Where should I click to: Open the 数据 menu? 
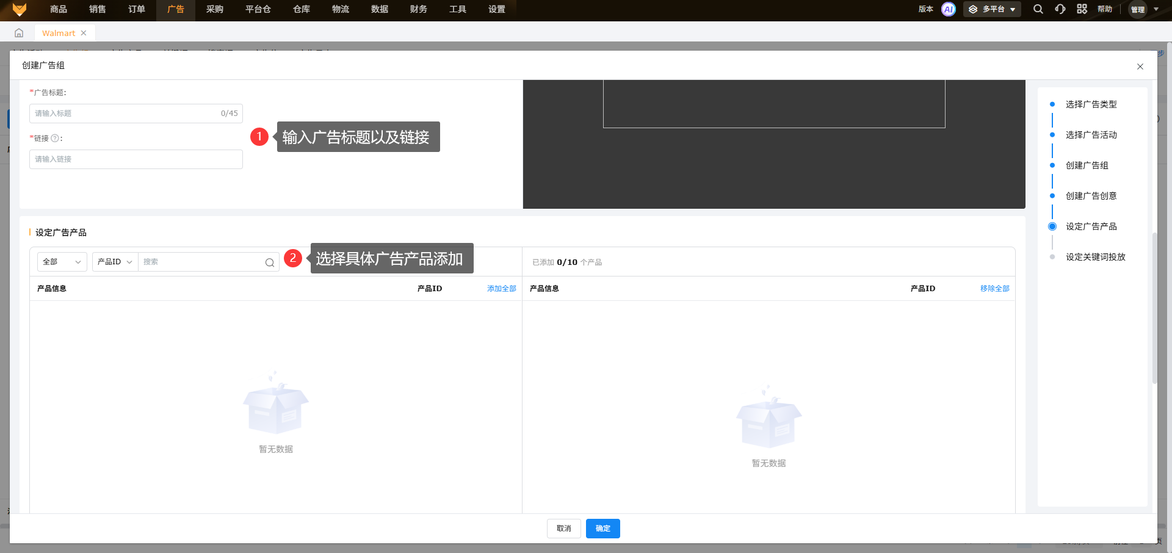pyautogui.click(x=379, y=9)
